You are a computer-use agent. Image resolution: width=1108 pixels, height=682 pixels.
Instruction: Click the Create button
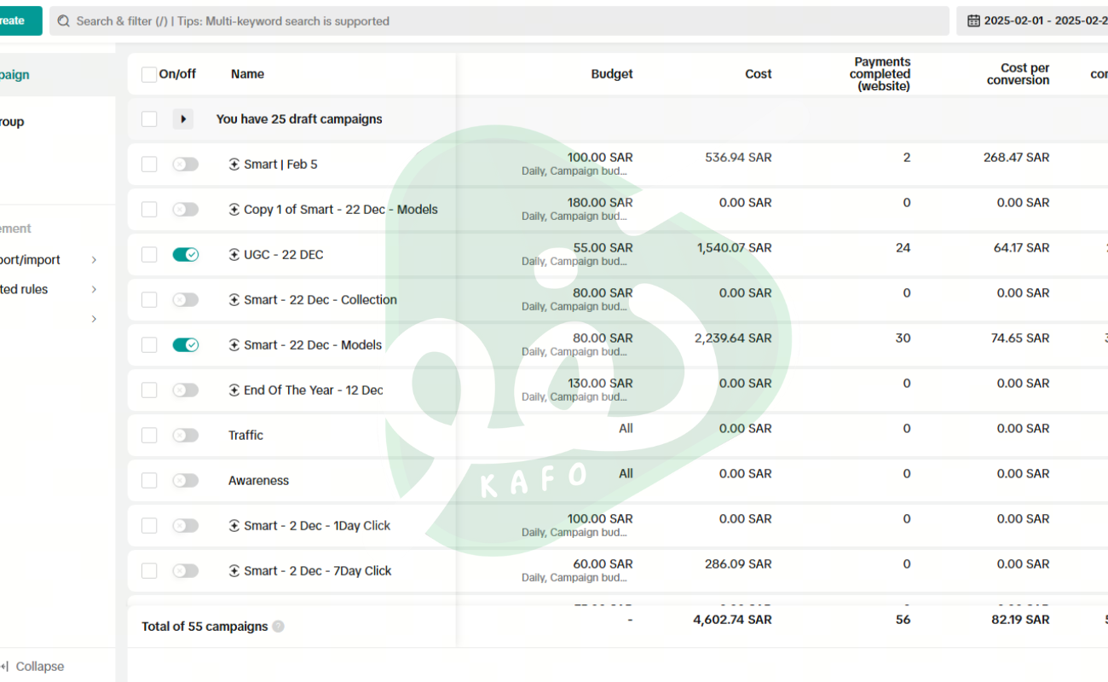tap(15, 21)
